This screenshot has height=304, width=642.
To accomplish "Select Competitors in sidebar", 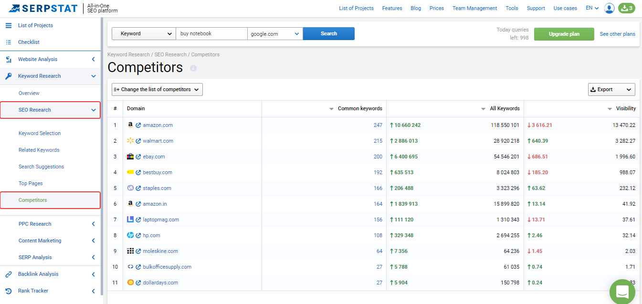I will (33, 200).
